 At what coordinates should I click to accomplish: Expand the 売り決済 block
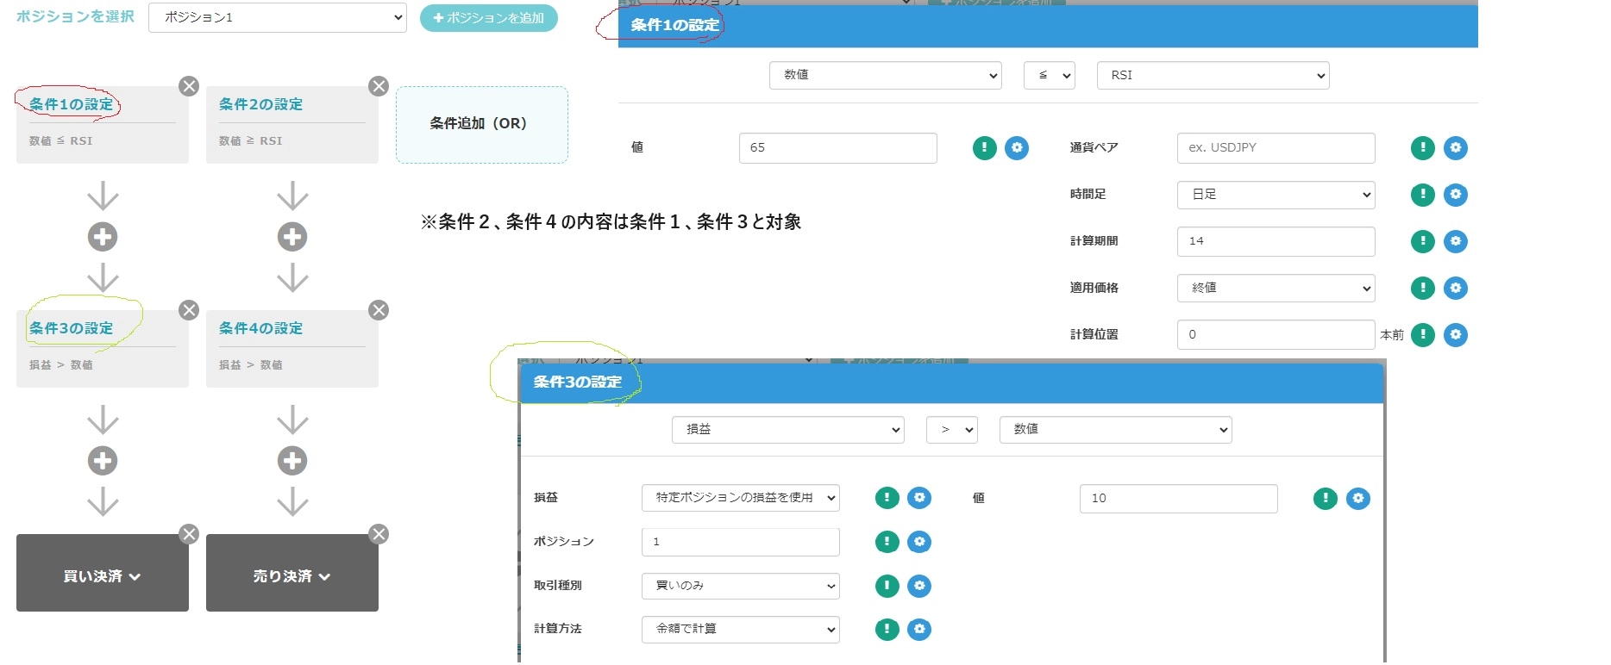[292, 576]
